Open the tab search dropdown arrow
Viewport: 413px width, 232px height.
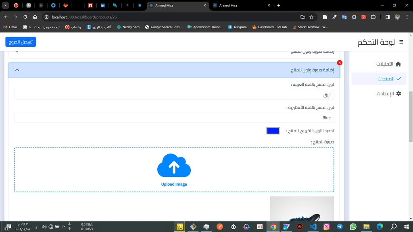click(5, 5)
